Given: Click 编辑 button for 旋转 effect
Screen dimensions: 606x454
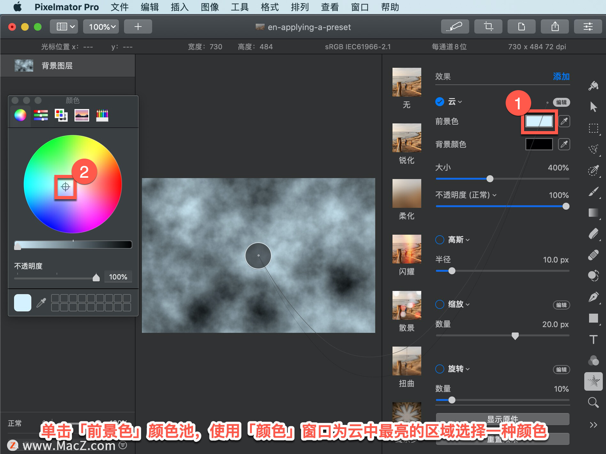Looking at the screenshot, I should [562, 370].
